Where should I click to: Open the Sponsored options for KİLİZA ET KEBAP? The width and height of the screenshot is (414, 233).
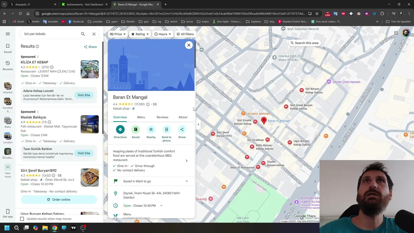tap(38, 57)
